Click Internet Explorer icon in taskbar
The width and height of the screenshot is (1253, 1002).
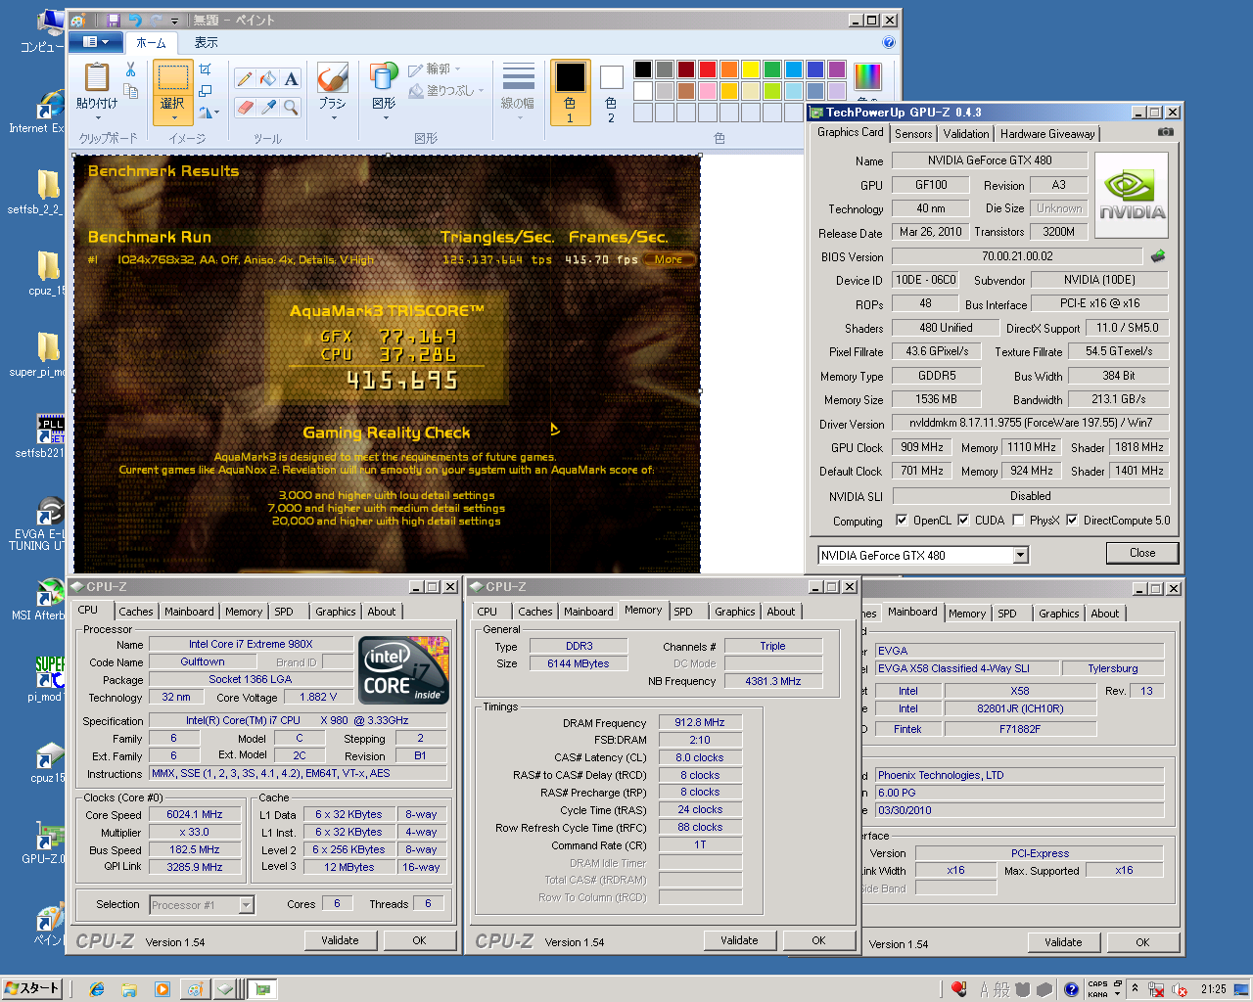[97, 989]
